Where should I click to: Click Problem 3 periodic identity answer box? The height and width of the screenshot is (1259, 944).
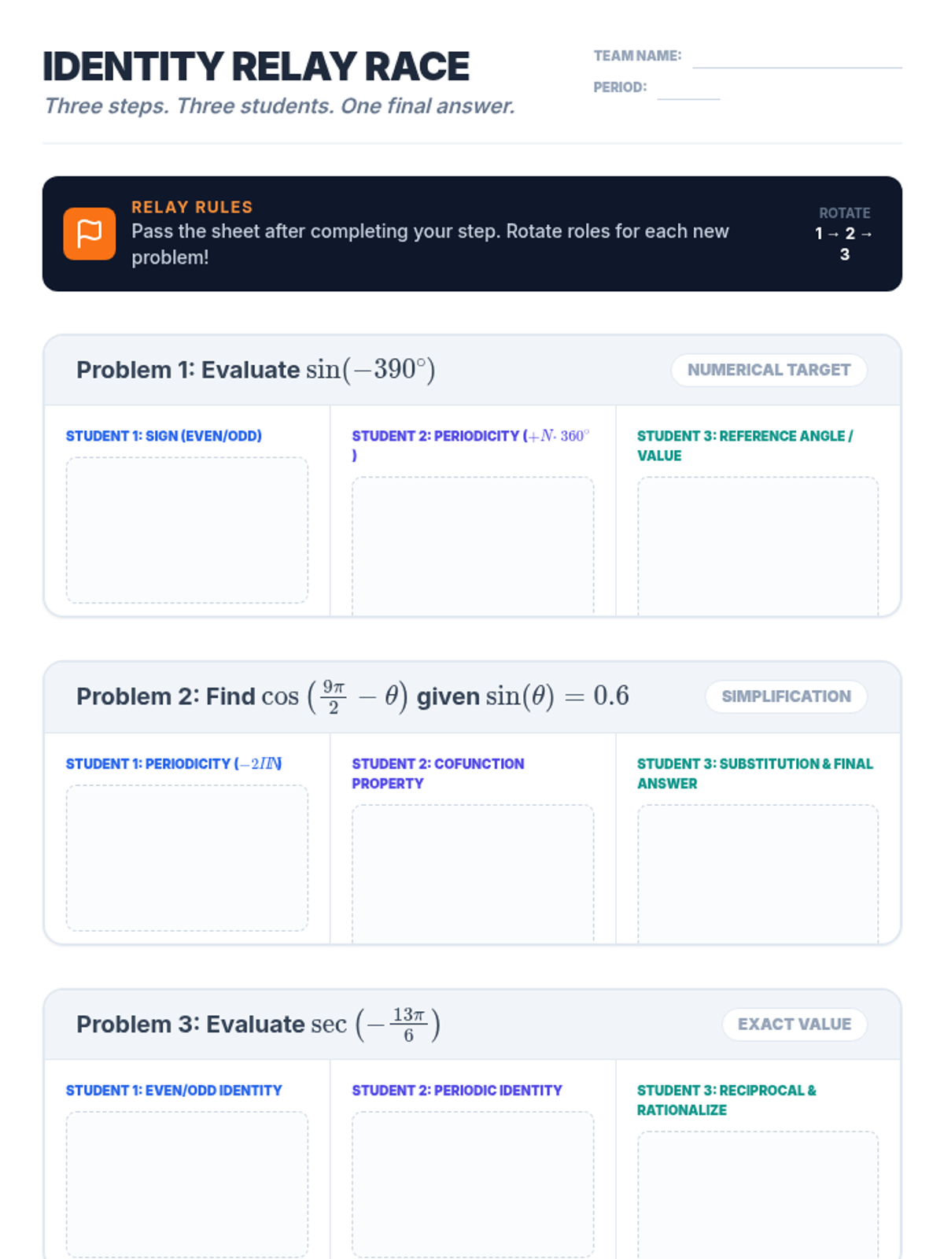click(x=473, y=1183)
